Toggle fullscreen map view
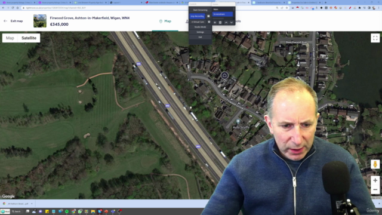 click(x=375, y=38)
